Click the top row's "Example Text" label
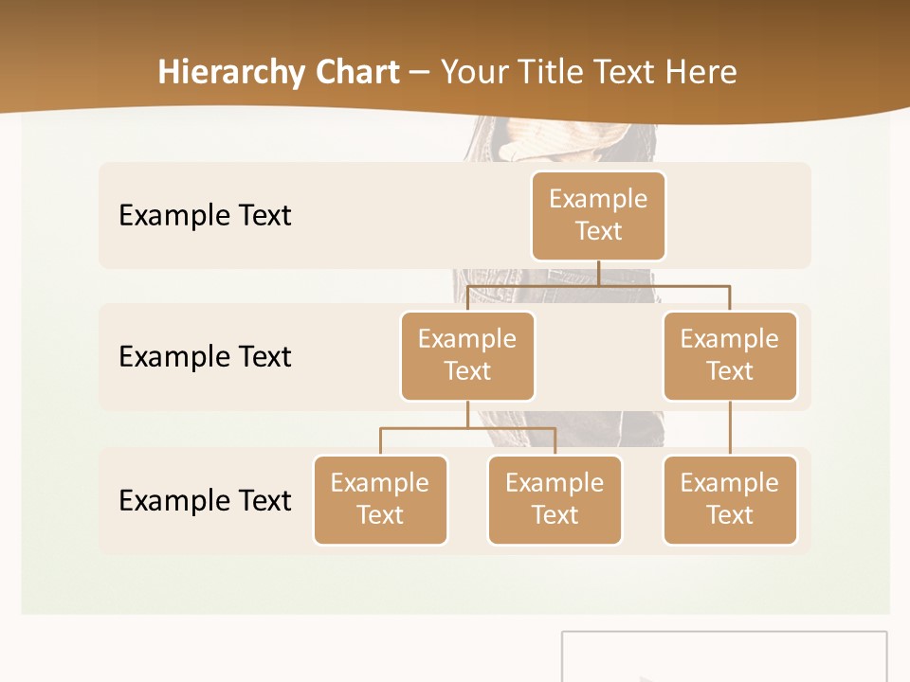This screenshot has width=910, height=682. click(x=205, y=216)
